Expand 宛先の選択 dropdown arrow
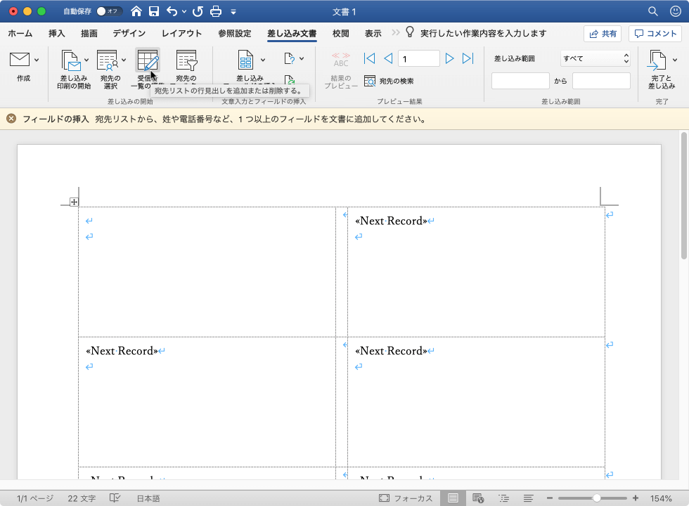This screenshot has height=506, width=689. click(x=124, y=60)
